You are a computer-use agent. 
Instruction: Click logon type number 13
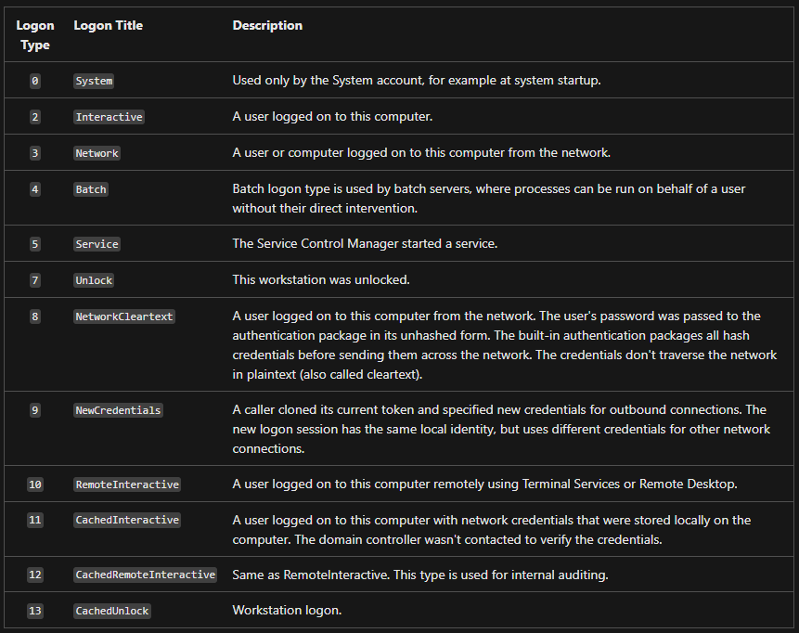35,612
